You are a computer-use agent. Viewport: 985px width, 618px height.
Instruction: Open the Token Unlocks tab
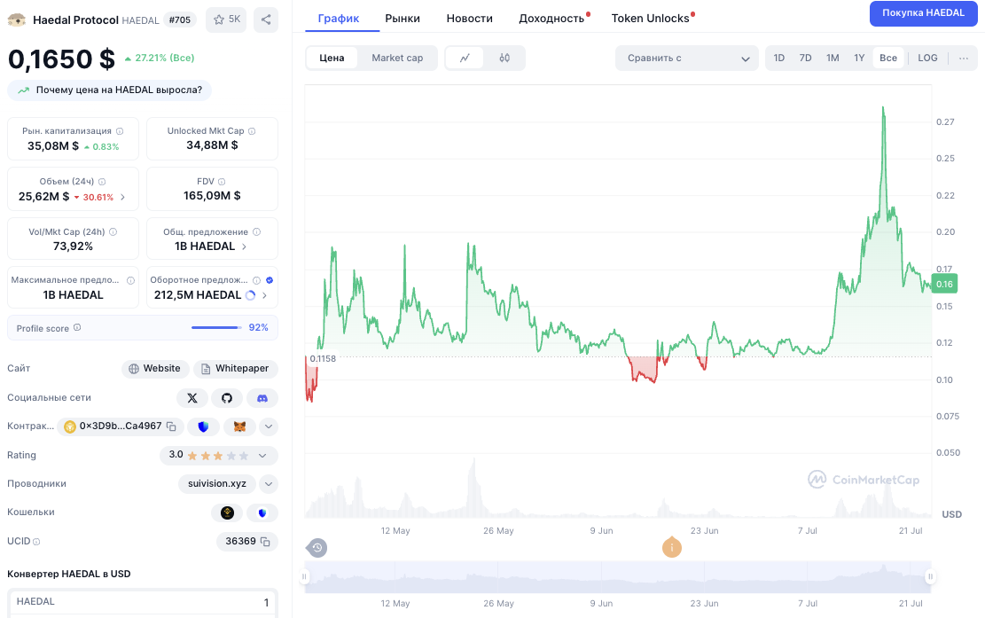click(x=650, y=18)
